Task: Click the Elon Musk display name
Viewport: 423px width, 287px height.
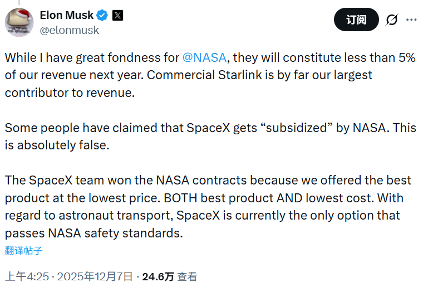Action: [66, 15]
